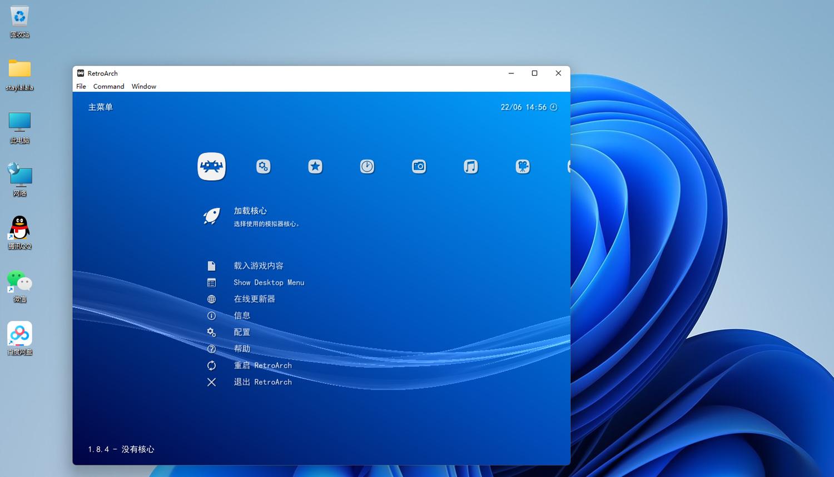Open the Command menu
This screenshot has width=834, height=477.
coord(108,86)
